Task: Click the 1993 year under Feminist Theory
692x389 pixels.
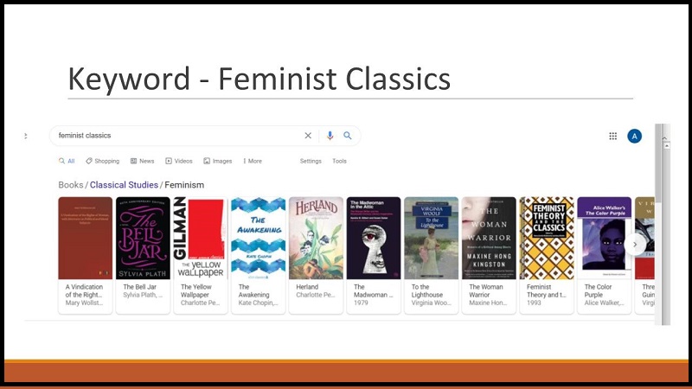Action: [x=534, y=303]
